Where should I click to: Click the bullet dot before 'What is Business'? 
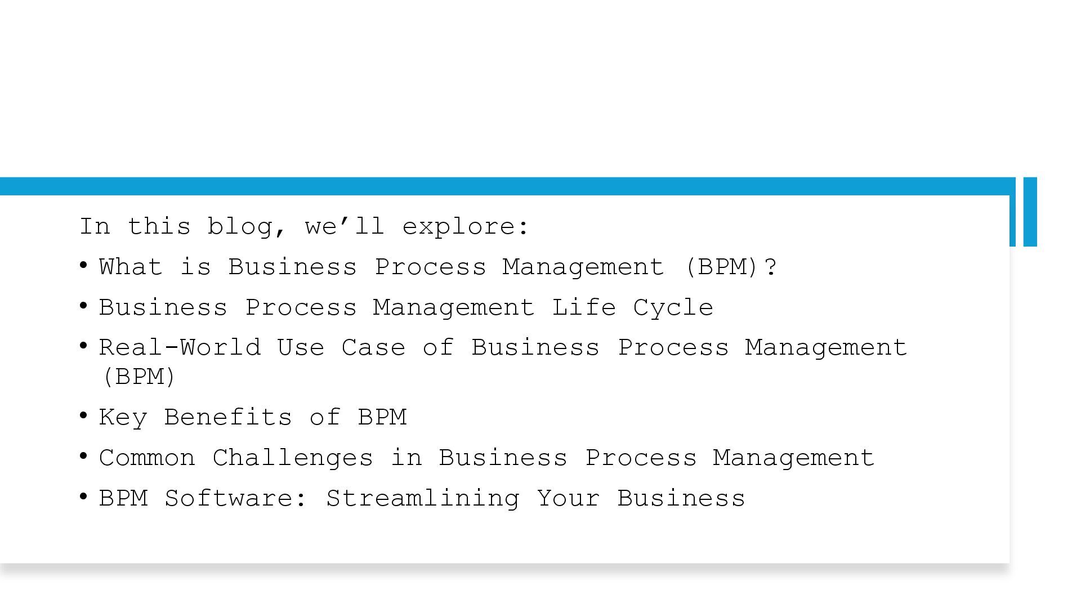click(83, 265)
